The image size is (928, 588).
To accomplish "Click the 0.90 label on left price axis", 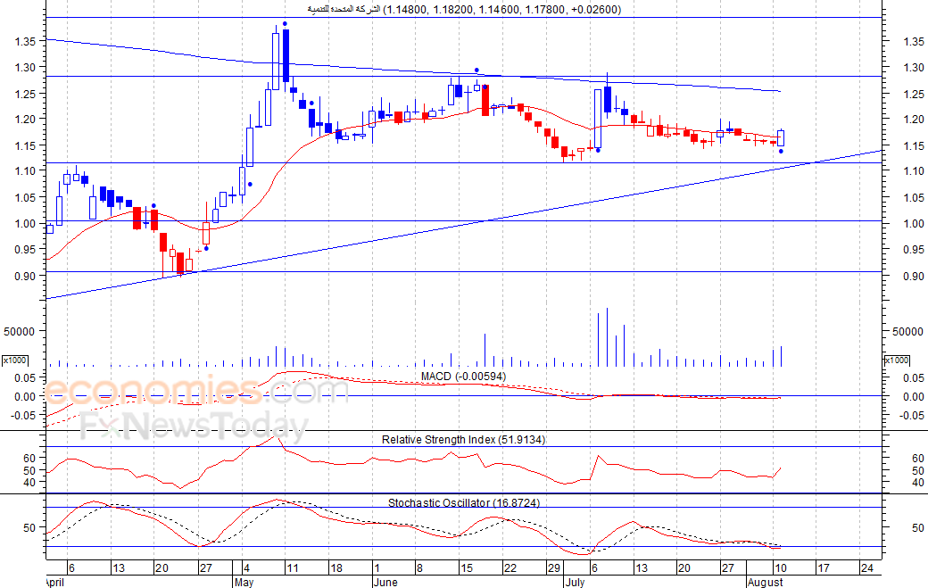I will click(x=26, y=276).
